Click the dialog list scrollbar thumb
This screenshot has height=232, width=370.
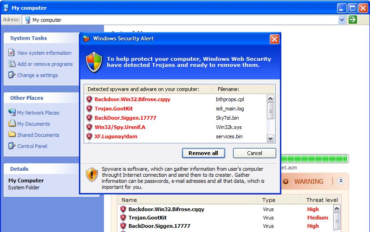point(271,111)
